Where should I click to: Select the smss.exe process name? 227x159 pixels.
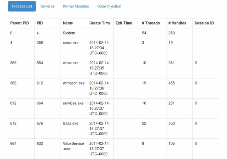tap(71, 43)
